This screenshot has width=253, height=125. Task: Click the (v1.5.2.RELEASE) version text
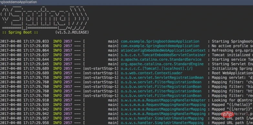click(x=72, y=32)
